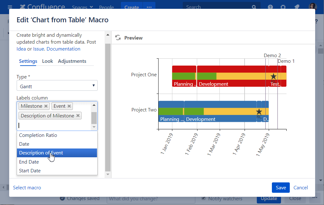
Task: Open the Documentation link
Action: (x=63, y=49)
